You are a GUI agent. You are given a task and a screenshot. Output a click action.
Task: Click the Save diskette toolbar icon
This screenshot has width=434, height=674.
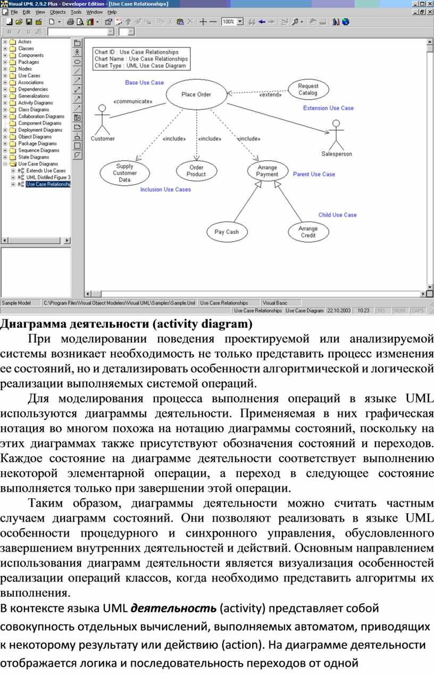tap(29, 22)
